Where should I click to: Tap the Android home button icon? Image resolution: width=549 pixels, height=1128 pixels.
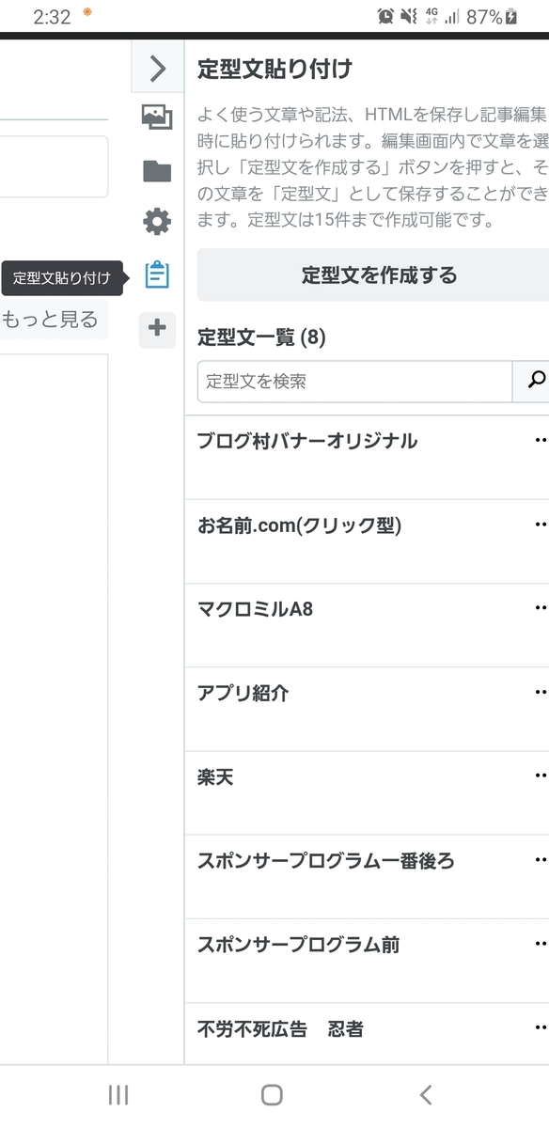coord(271,1094)
